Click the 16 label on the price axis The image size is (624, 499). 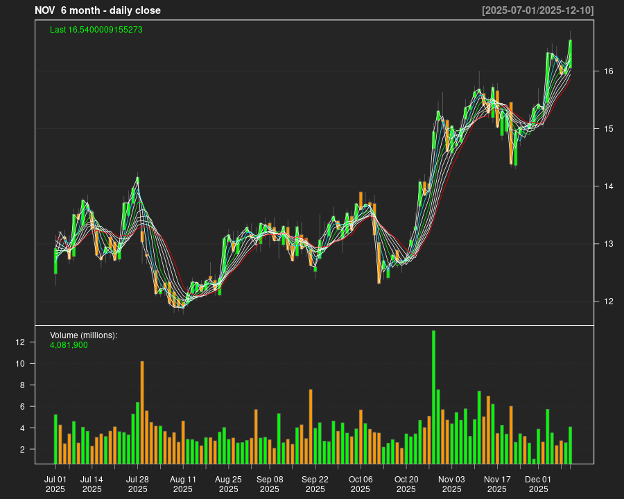608,71
